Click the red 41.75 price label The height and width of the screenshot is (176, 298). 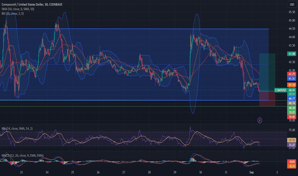pyautogui.click(x=292, y=74)
